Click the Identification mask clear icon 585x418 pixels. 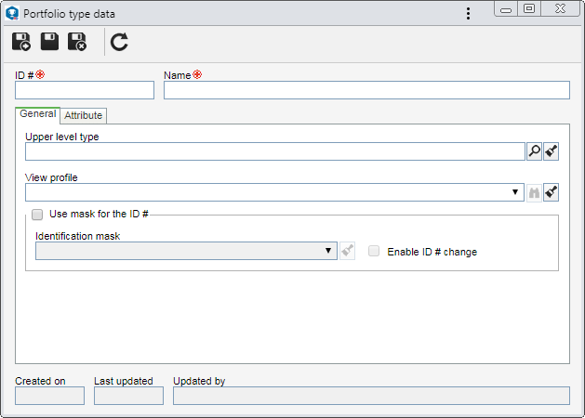pos(347,251)
